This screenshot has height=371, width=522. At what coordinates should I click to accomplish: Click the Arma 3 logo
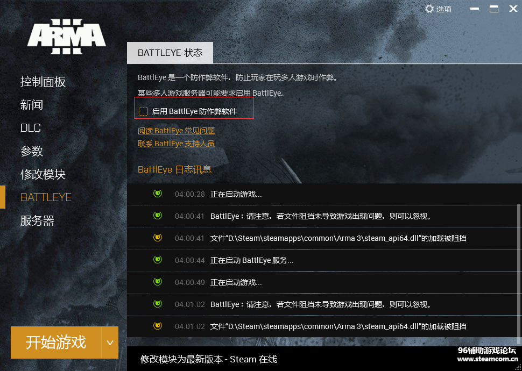pyautogui.click(x=67, y=36)
